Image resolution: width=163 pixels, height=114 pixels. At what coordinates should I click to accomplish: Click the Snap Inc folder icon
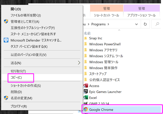(86, 38)
